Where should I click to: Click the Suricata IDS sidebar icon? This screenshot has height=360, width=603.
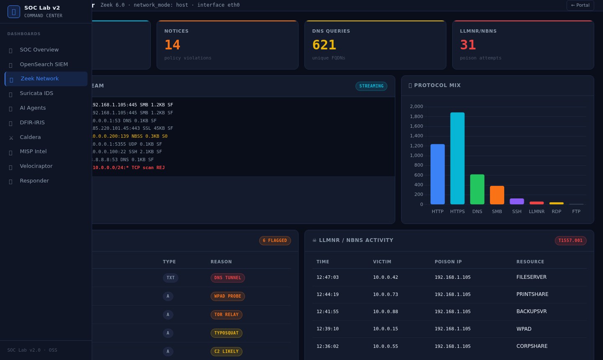[11, 93]
